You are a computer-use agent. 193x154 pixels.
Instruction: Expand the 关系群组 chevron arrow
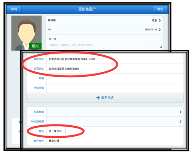point(181,112)
